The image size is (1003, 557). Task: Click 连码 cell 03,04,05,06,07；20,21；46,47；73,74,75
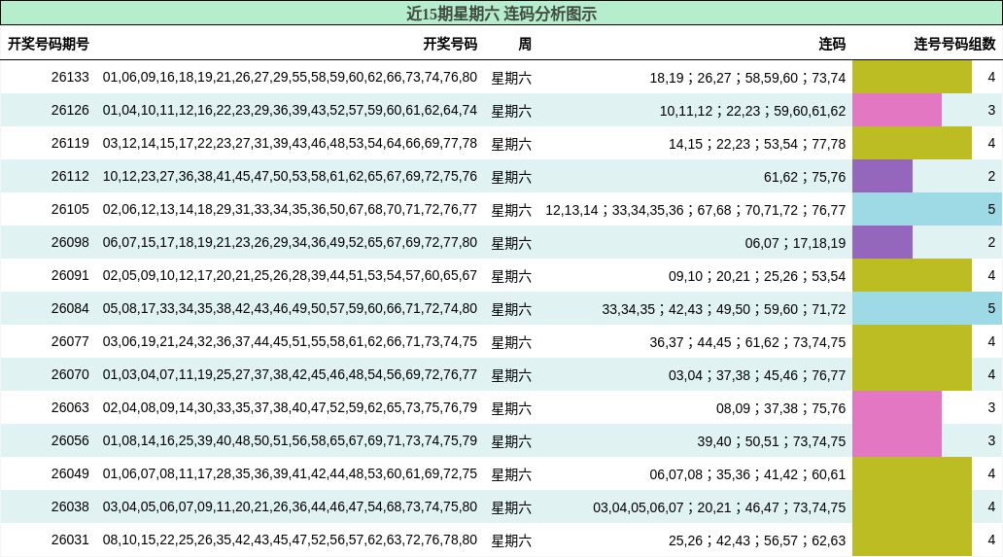[x=719, y=507]
